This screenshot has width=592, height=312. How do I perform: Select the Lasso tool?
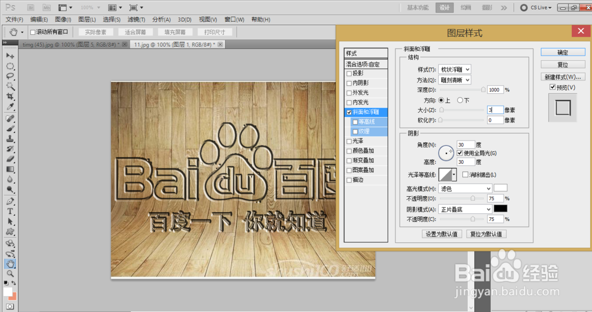click(10, 76)
